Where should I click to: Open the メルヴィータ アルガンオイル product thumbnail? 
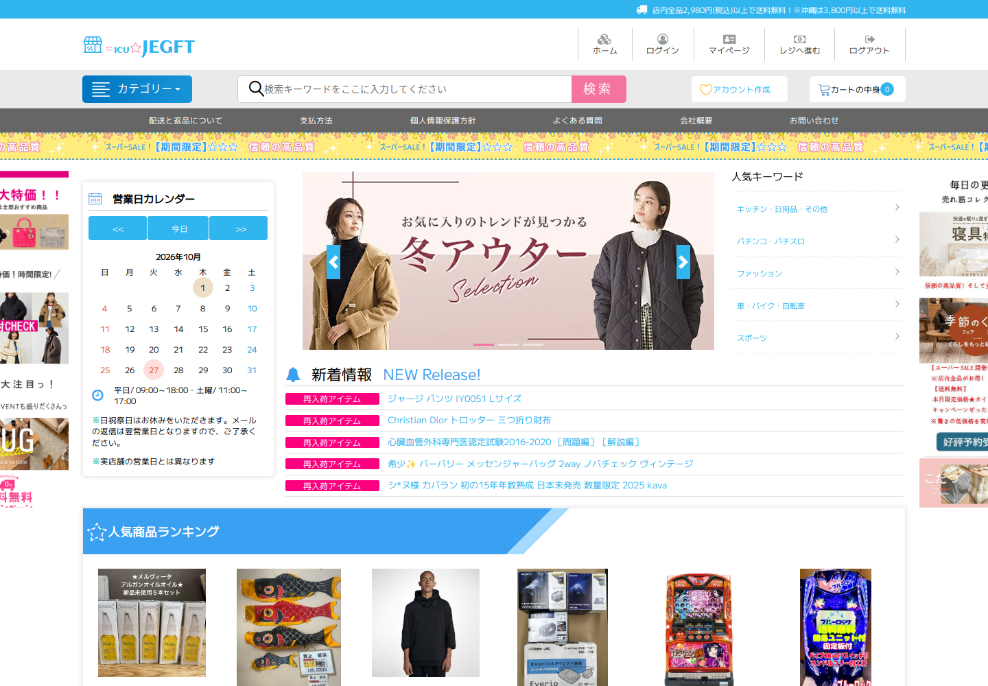pos(152,623)
